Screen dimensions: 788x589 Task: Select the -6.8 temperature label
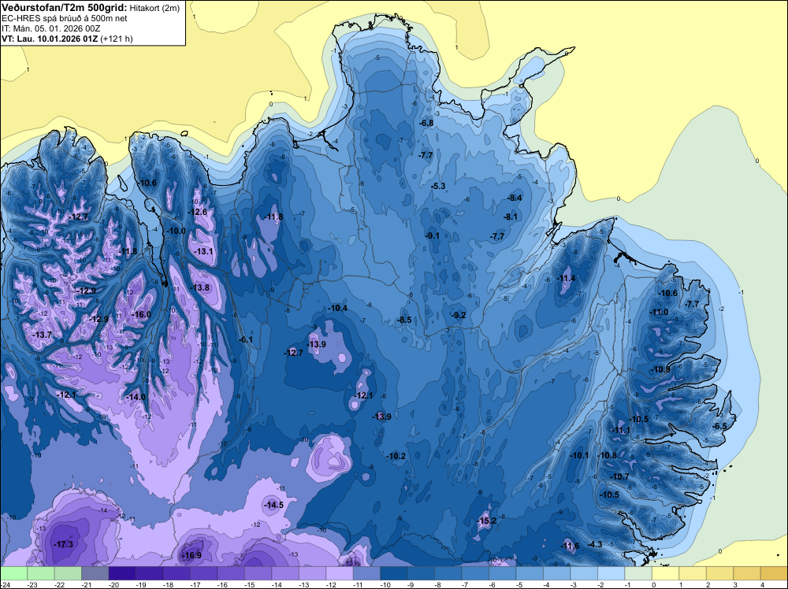coord(426,123)
